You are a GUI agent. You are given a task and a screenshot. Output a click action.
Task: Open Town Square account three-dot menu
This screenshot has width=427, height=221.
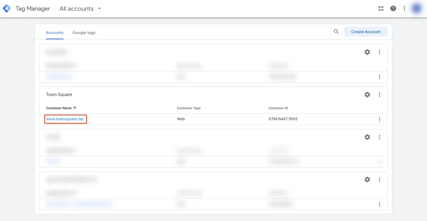click(x=379, y=94)
